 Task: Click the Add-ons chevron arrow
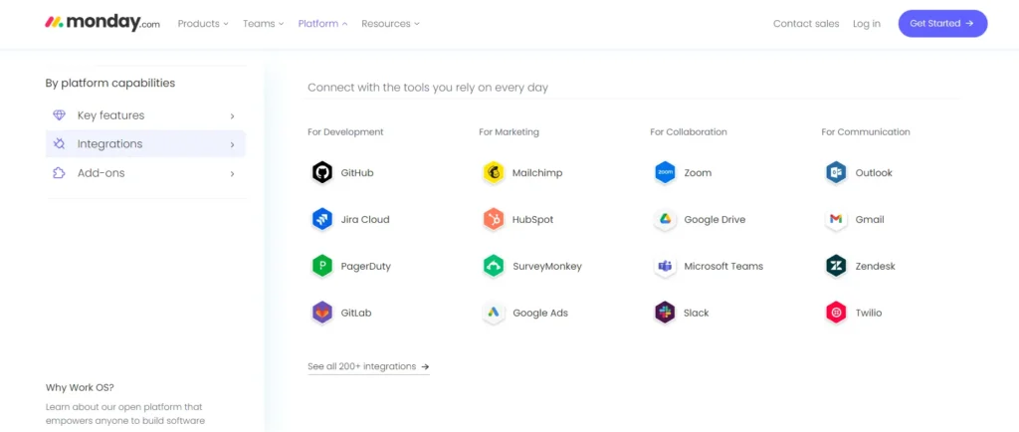pyautogui.click(x=232, y=174)
